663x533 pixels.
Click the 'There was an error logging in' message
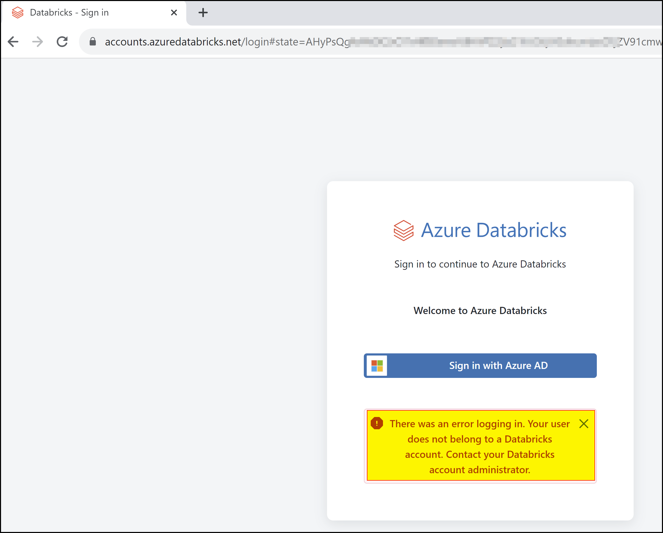click(480, 447)
